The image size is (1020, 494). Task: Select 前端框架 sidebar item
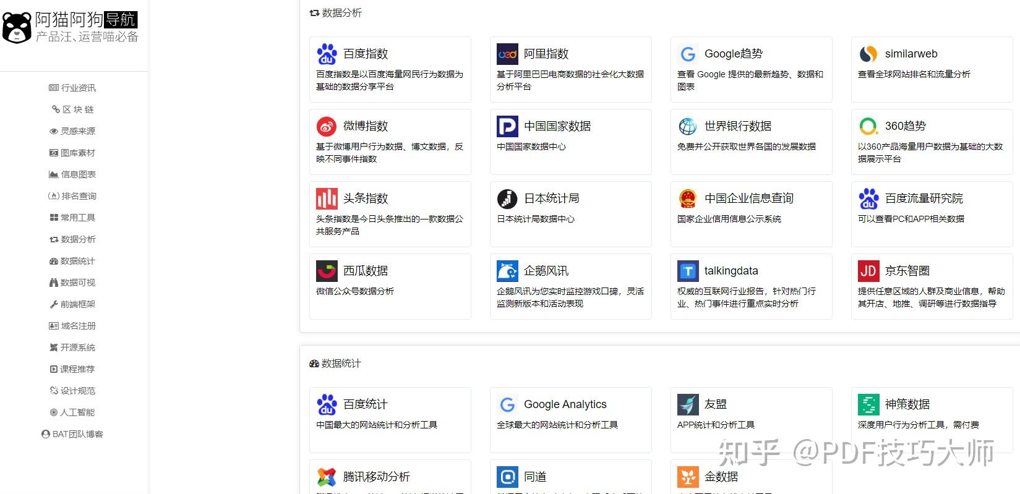(72, 304)
